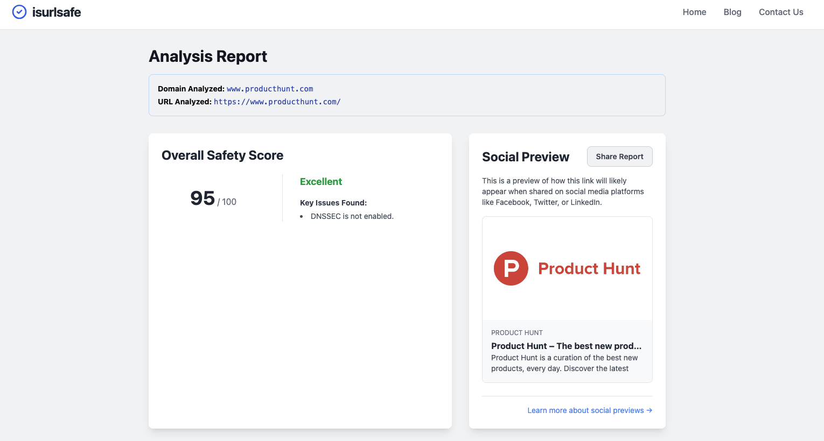Click the Product Hunt preview image
The width and height of the screenshot is (824, 441).
(567, 268)
